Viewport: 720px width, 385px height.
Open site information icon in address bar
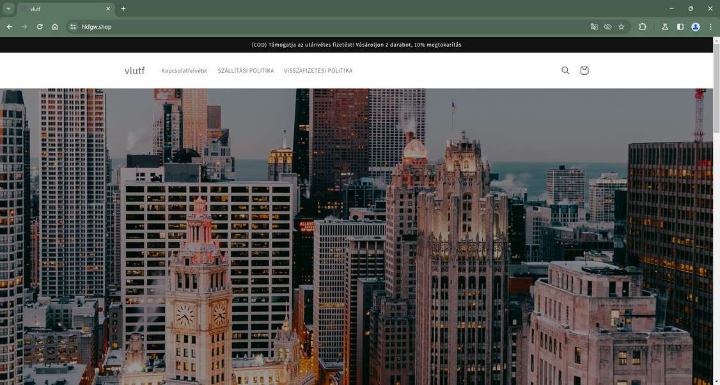(72, 27)
